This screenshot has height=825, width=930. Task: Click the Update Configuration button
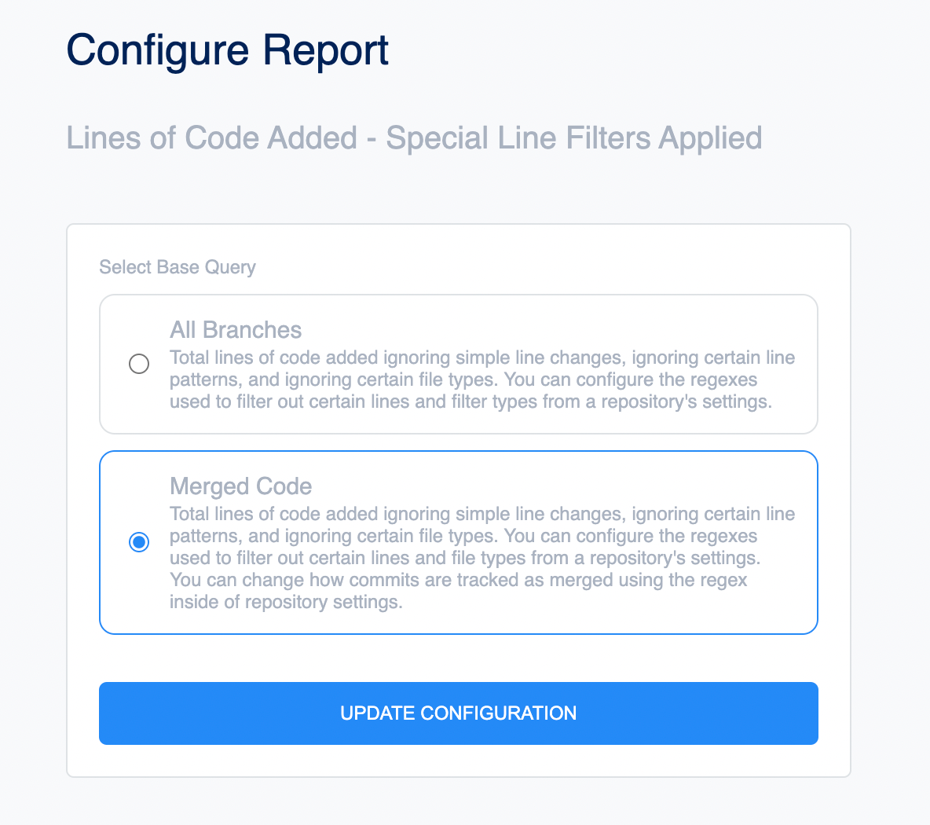459,713
